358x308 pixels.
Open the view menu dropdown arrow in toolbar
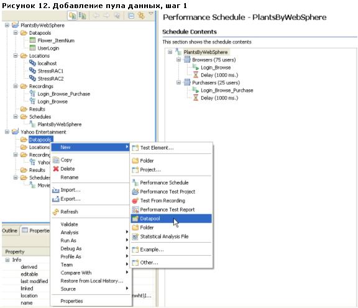[x=151, y=14]
